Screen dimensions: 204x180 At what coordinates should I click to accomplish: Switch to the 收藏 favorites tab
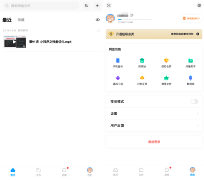pos(21,20)
